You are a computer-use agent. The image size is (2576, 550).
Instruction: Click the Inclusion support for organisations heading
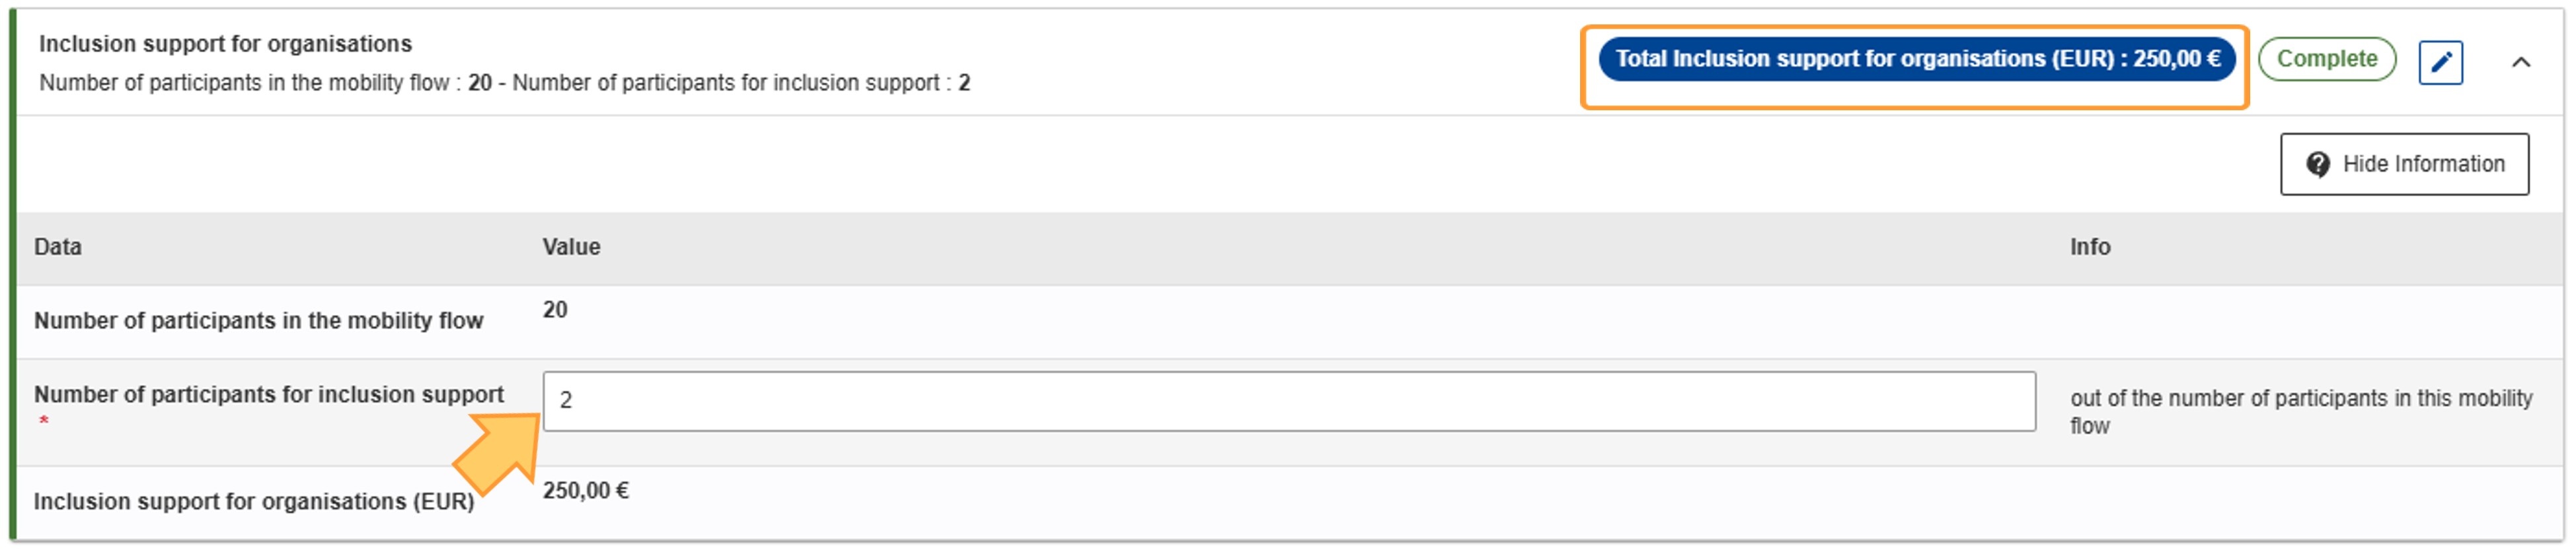(225, 44)
